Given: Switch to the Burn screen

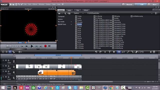Looking at the screenshot, I should tap(153, 4).
